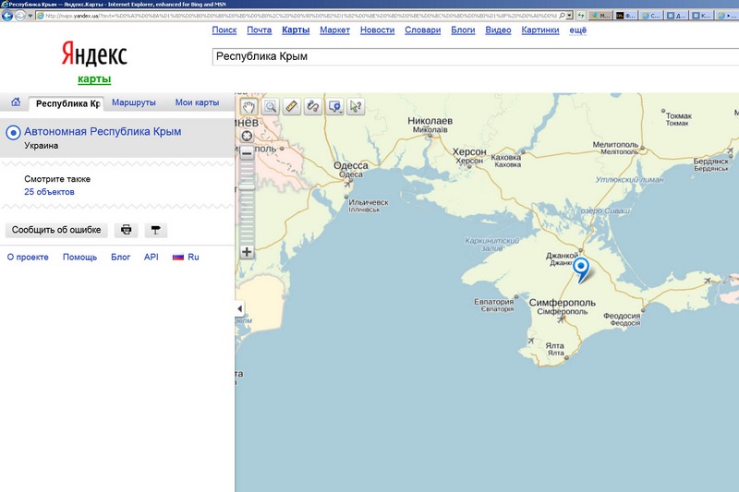
Task: Select the ruler distance measurement tool
Action: [x=292, y=106]
